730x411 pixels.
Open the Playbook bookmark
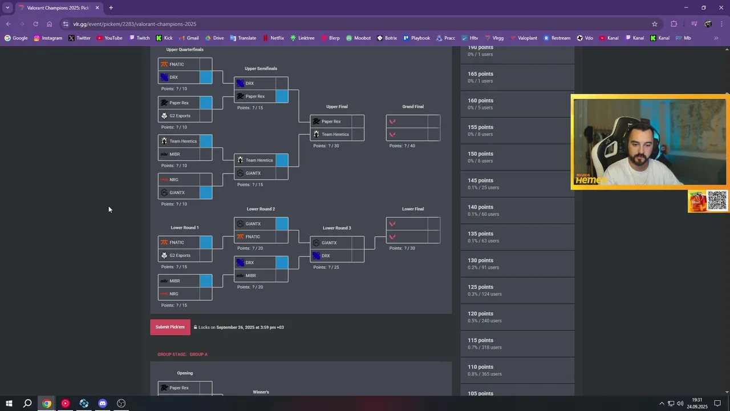[416, 38]
